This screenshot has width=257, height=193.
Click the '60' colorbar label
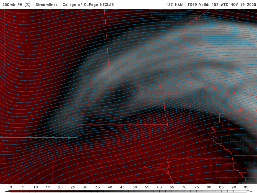pos(159,187)
